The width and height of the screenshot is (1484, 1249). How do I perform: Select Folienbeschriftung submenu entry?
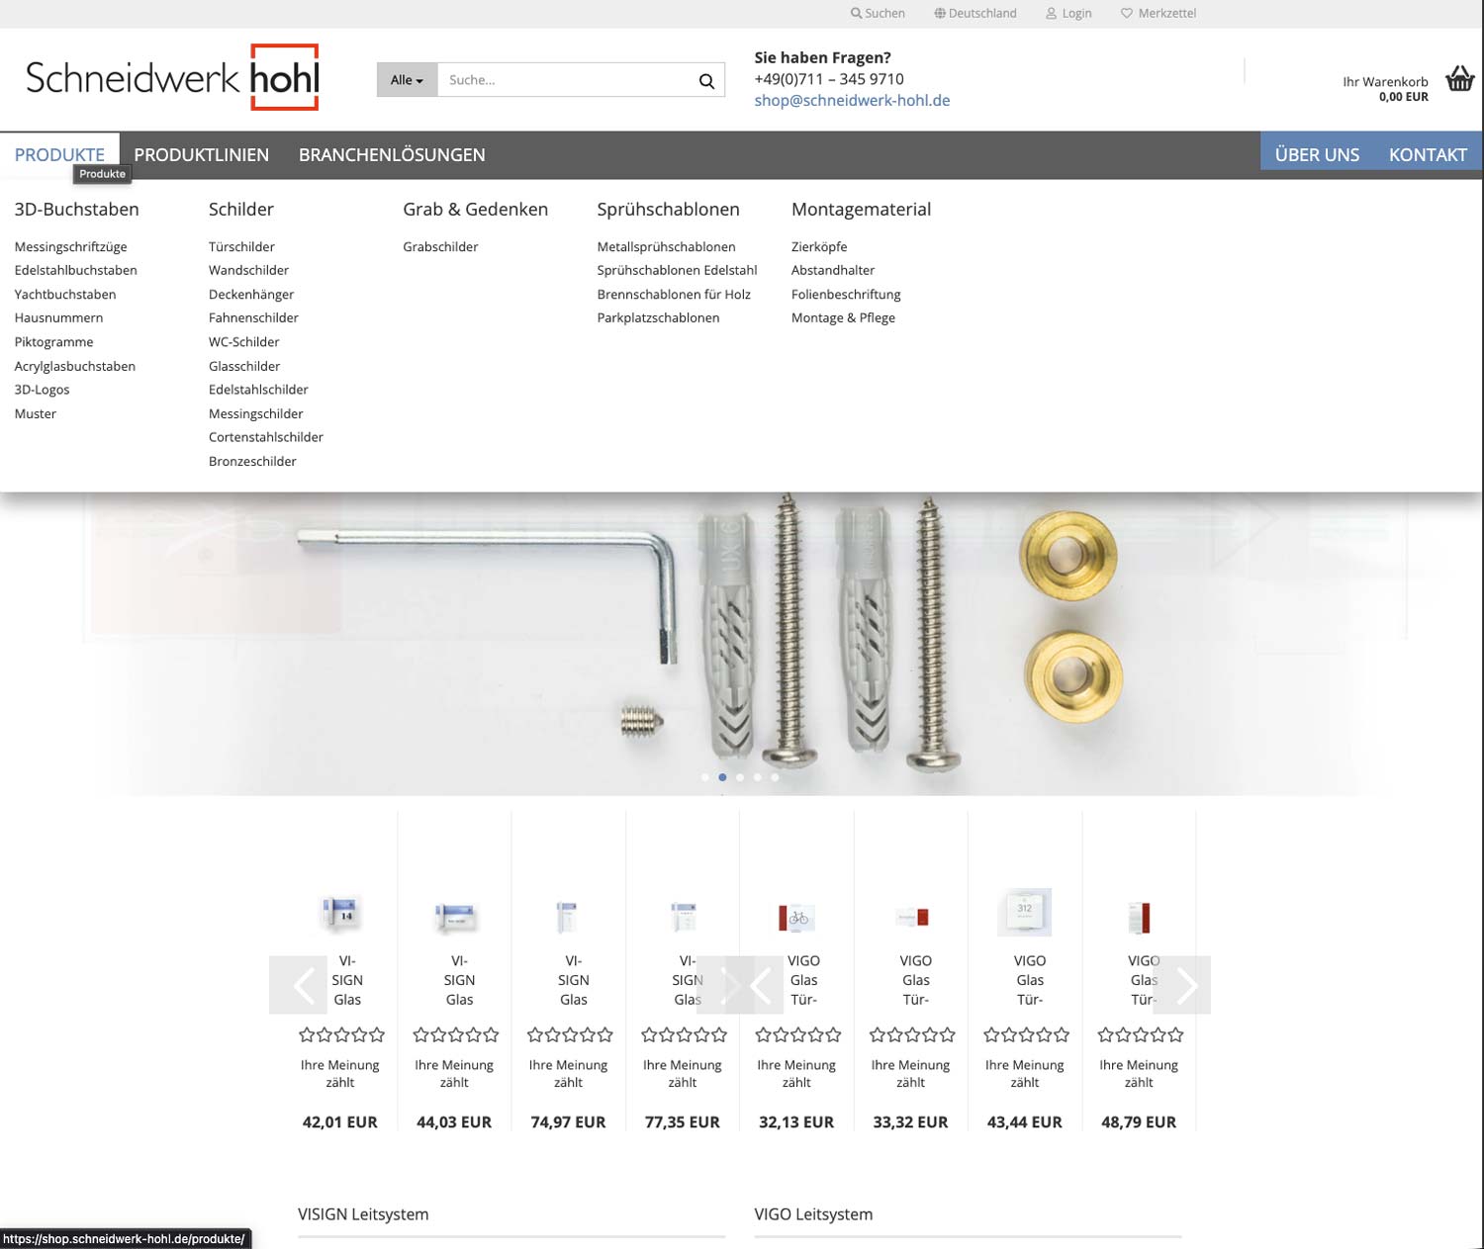coord(846,294)
